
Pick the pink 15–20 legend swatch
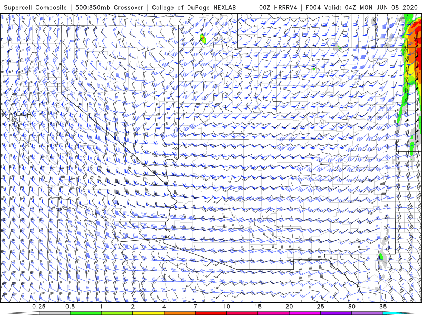pos(273,313)
